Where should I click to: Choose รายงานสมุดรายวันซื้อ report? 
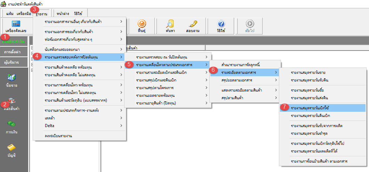323,90
